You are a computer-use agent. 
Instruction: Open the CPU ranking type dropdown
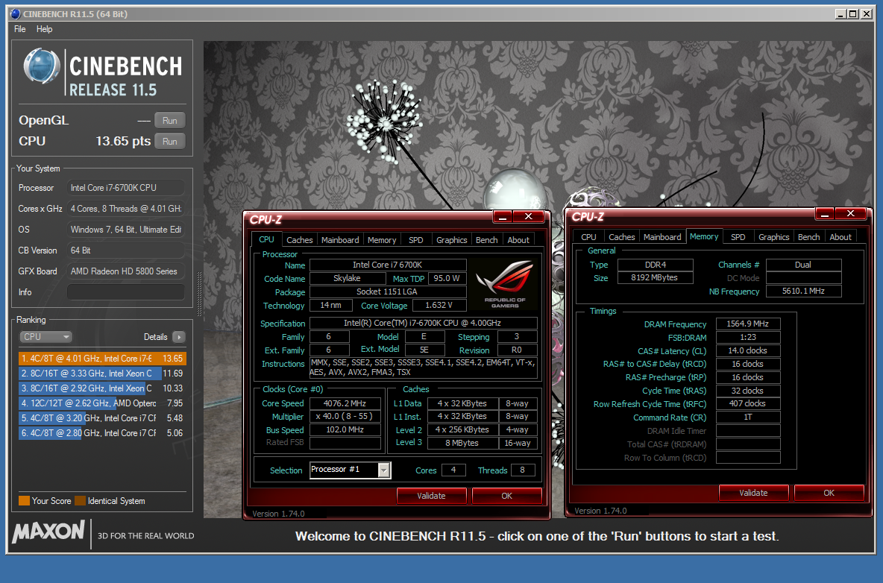pos(45,336)
